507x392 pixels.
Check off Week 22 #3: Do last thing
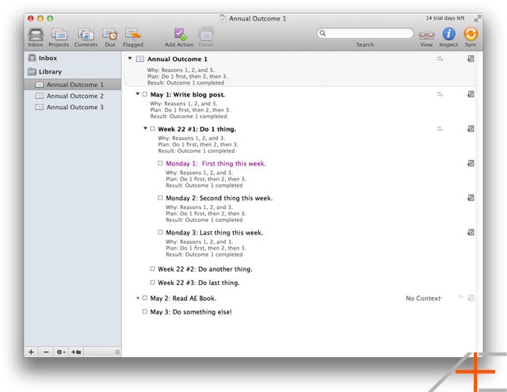coord(153,282)
